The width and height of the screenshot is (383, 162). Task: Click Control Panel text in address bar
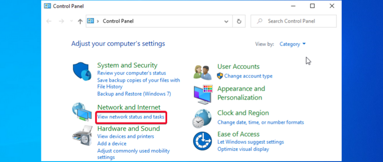(118, 21)
